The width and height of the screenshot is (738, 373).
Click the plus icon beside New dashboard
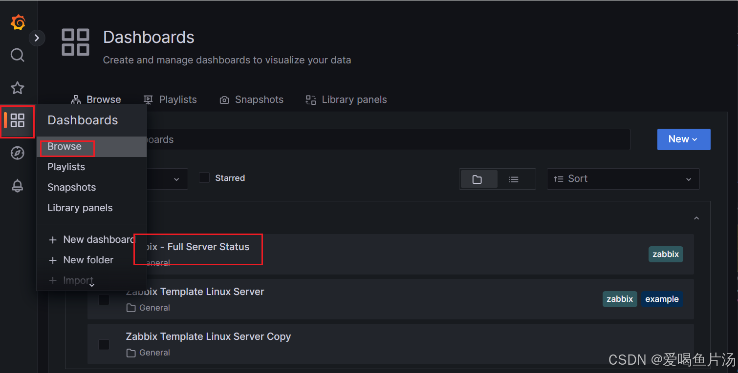click(x=53, y=240)
